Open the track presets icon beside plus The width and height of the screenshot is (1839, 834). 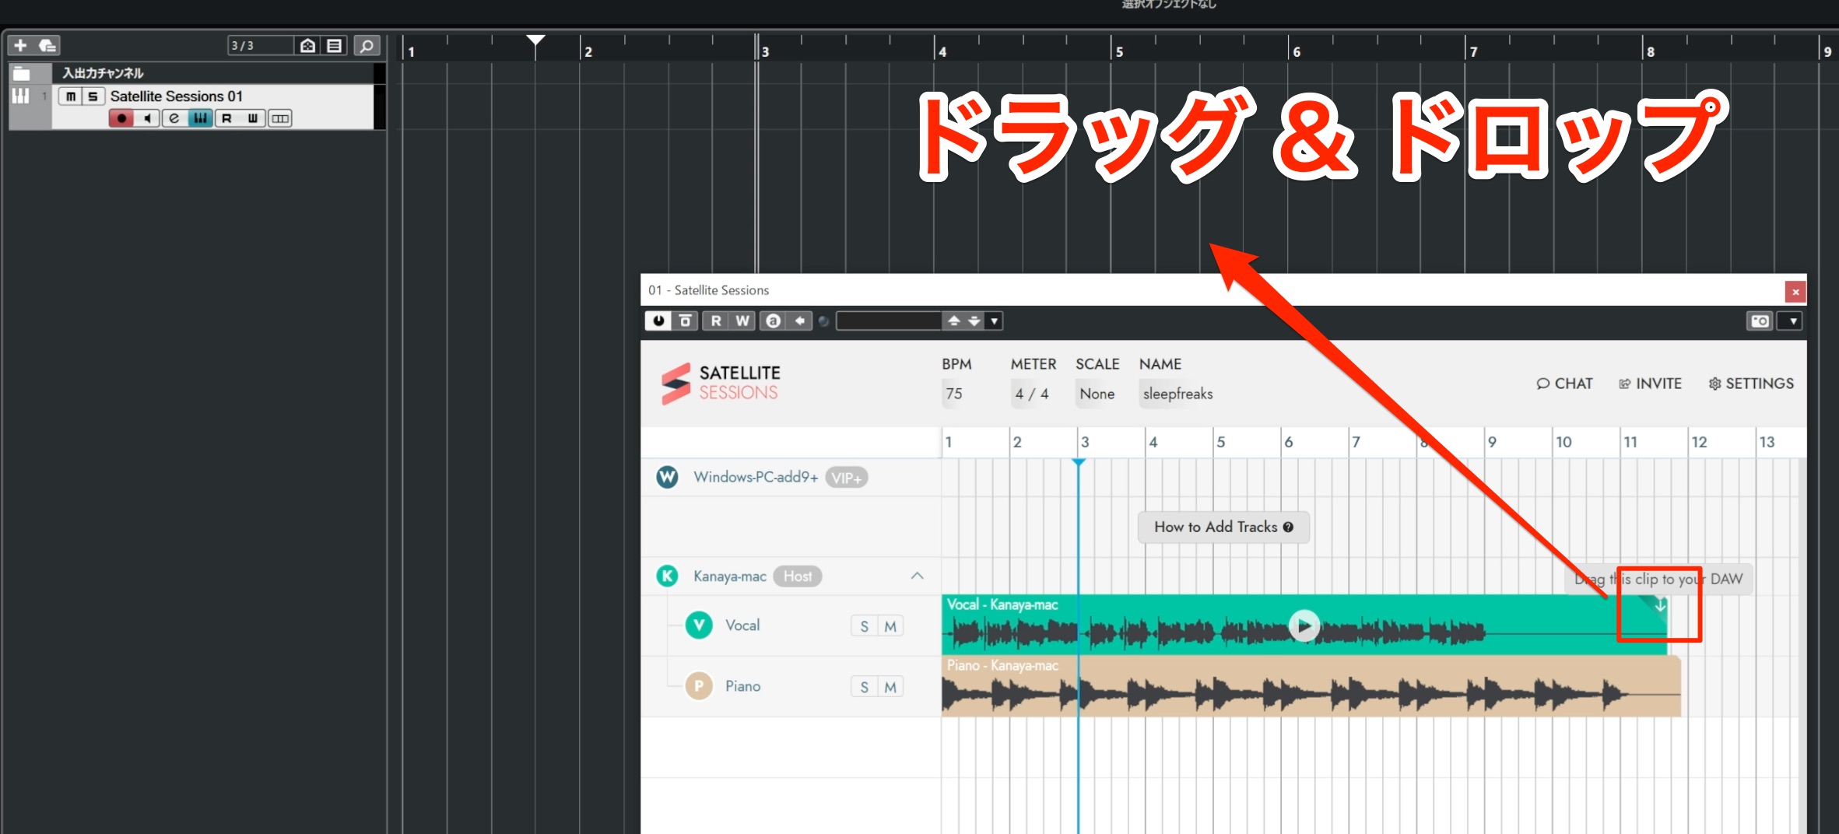tap(48, 46)
